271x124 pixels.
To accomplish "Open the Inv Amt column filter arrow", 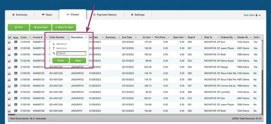I will click(152, 37).
